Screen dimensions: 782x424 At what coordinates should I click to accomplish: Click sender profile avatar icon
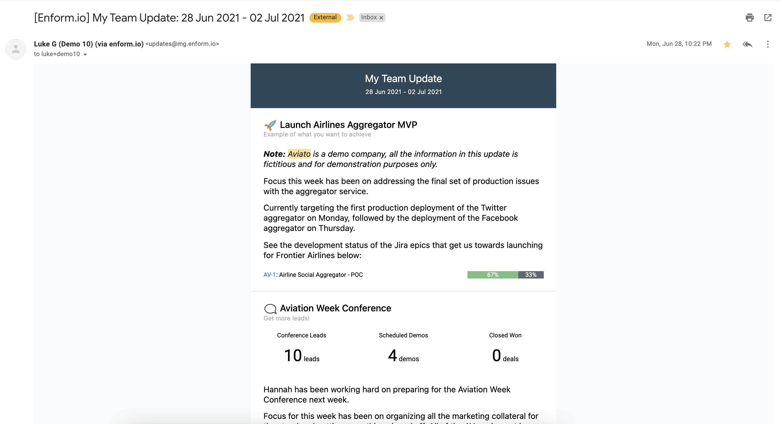(16, 49)
